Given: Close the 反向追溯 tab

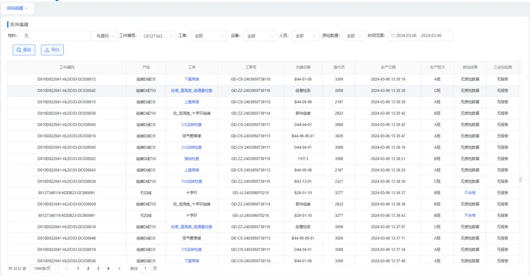Looking at the screenshot, I should click(x=26, y=8).
